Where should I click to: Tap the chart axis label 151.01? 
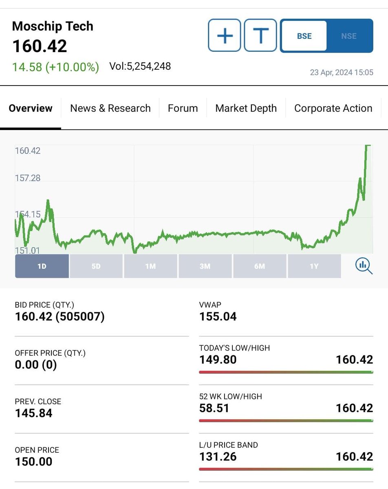[x=28, y=250]
